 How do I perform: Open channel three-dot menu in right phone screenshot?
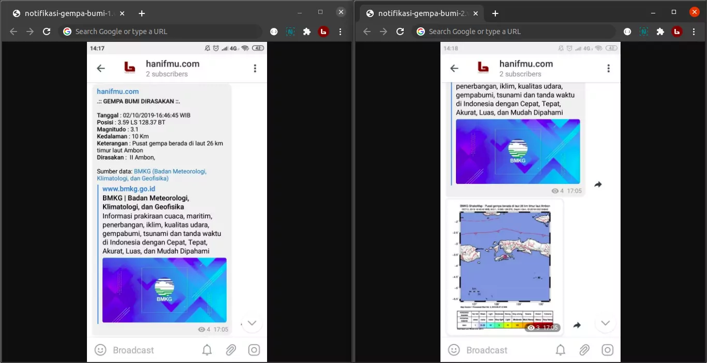point(608,68)
